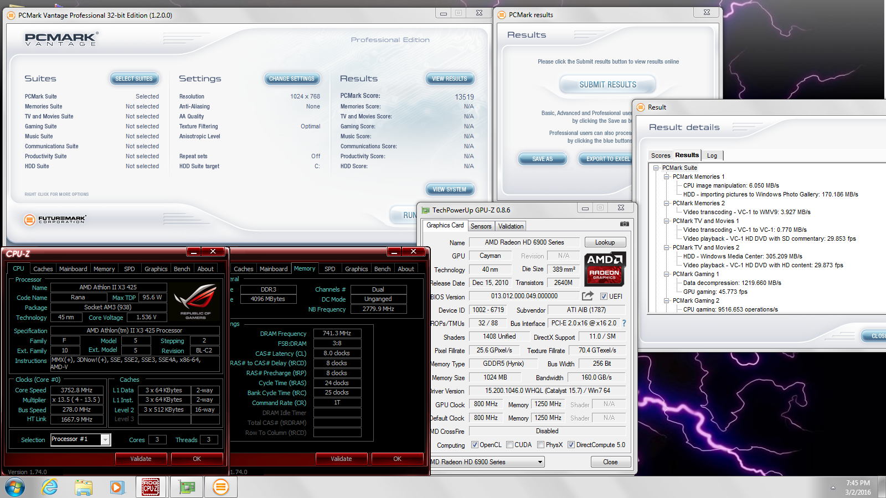Screen dimensions: 886x498
Task: Toggle the PhysX computing checkbox
Action: click(540, 445)
